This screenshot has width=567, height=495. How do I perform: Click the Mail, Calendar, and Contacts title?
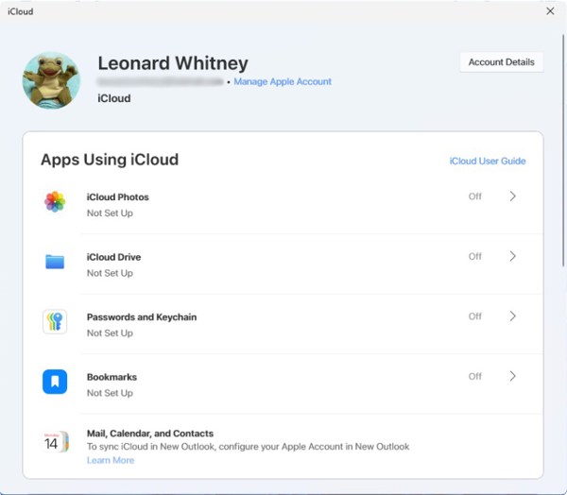coord(150,434)
